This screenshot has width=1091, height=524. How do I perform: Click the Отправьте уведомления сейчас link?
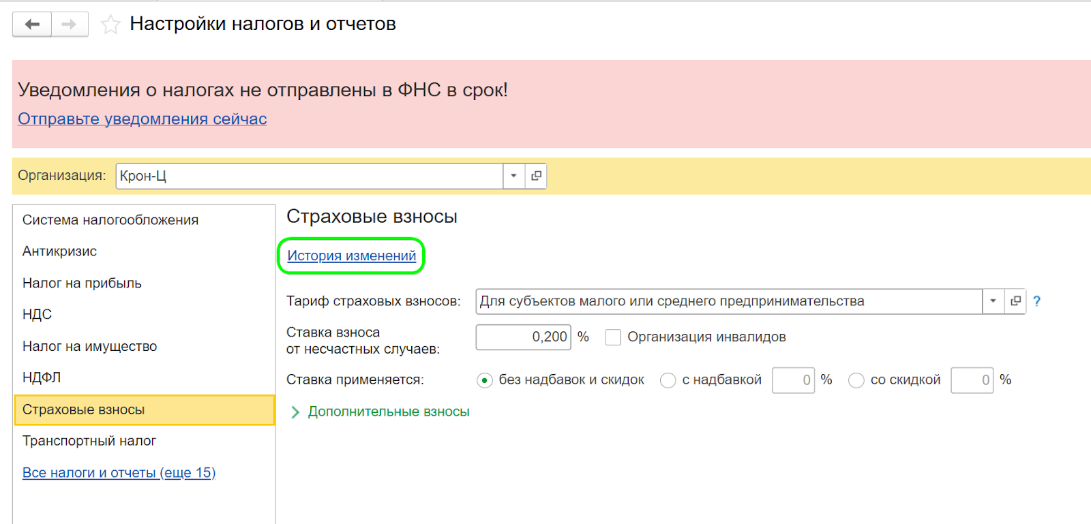[142, 119]
